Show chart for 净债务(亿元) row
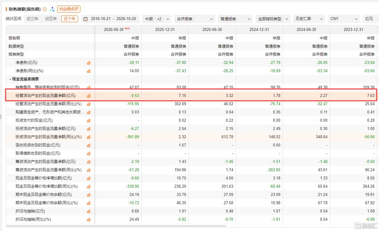This screenshot has height=231, width=379. (89, 63)
